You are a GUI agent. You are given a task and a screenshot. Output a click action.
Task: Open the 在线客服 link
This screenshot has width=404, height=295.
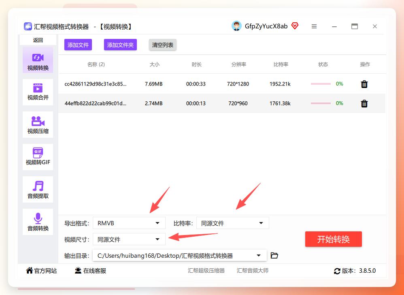pos(95,271)
